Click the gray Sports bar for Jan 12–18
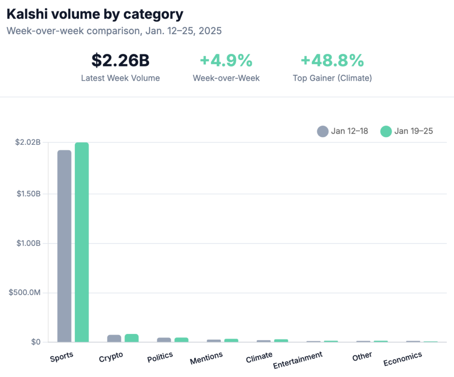 tap(64, 246)
